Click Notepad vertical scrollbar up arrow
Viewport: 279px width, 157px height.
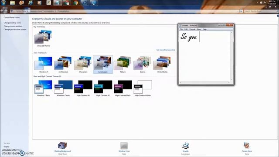pos(231,32)
